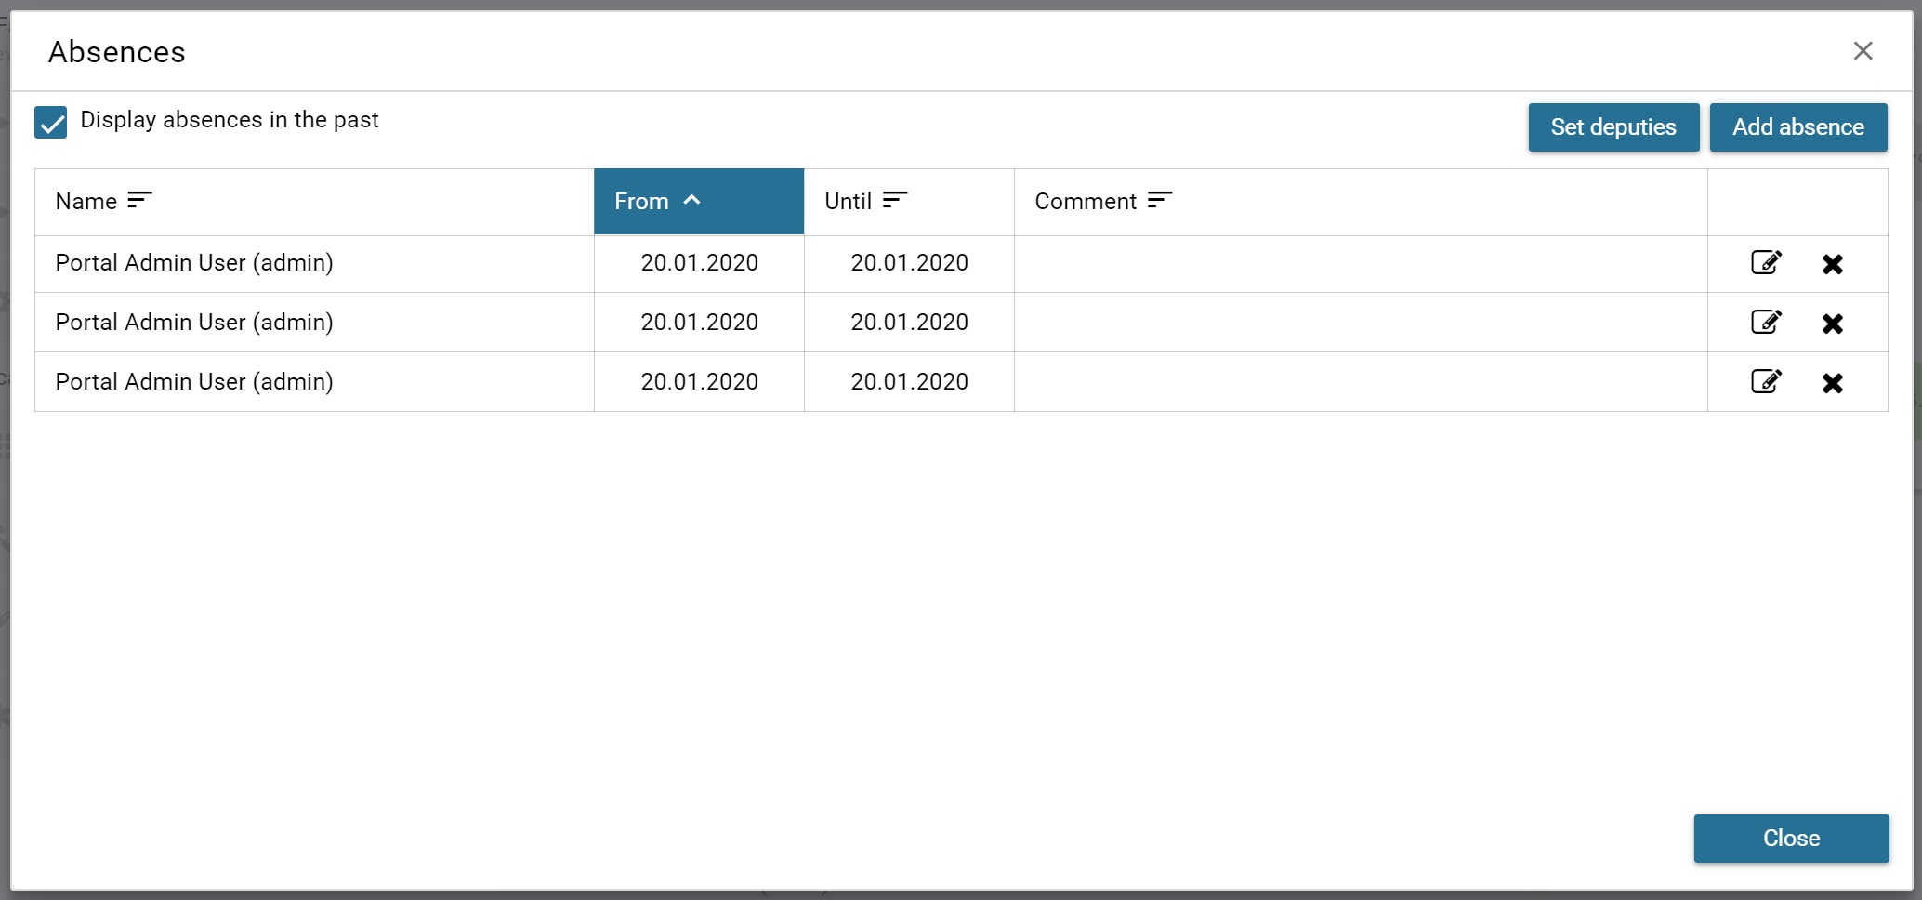Remove the third absence entry
Screen dimensions: 1922x900
[x=1832, y=383]
